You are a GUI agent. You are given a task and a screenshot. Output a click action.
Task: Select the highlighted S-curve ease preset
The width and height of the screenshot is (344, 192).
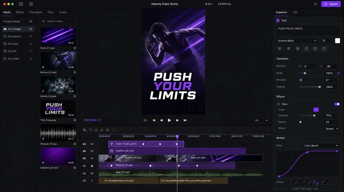[x=316, y=183]
